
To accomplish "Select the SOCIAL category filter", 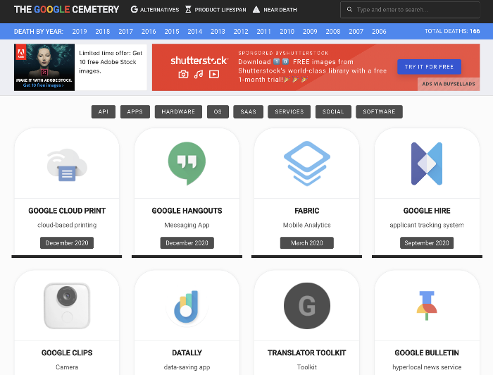I will tap(333, 111).
